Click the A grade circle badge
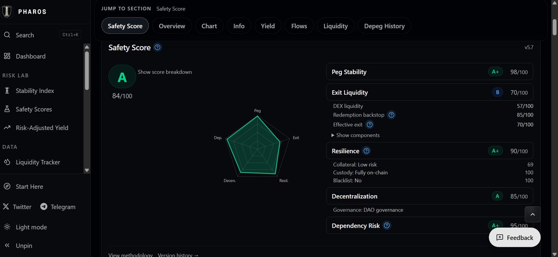Image resolution: width=558 pixels, height=257 pixels. tap(122, 78)
